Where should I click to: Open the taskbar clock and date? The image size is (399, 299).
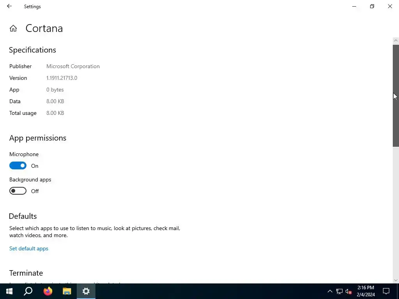point(365,291)
